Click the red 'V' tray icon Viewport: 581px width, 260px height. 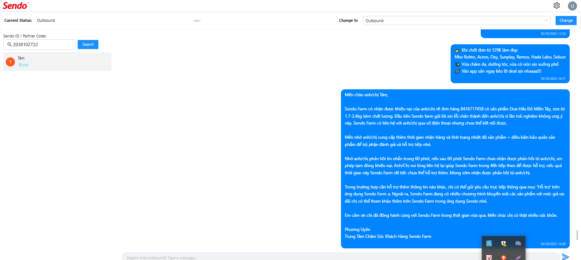click(489, 257)
